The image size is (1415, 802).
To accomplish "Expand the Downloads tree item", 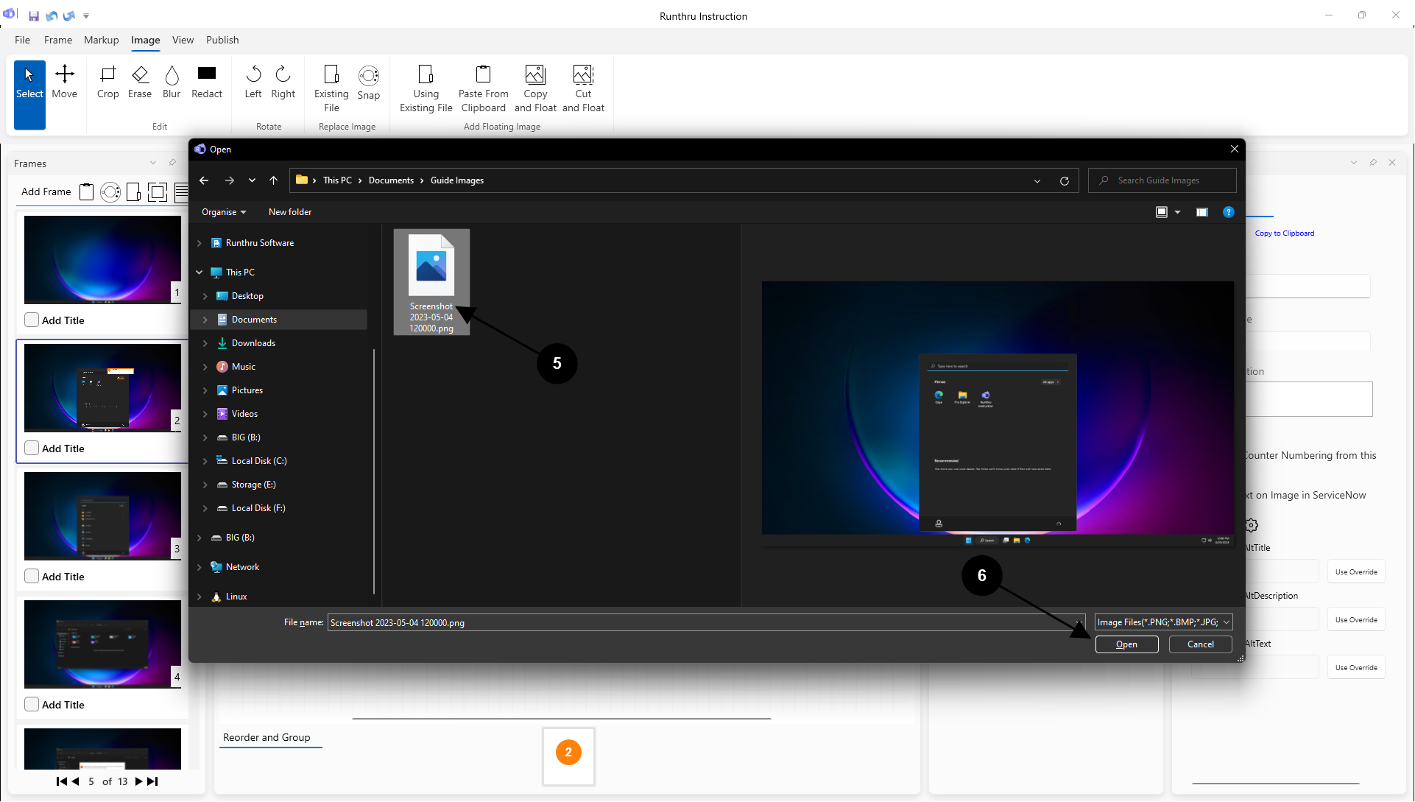I will (205, 343).
